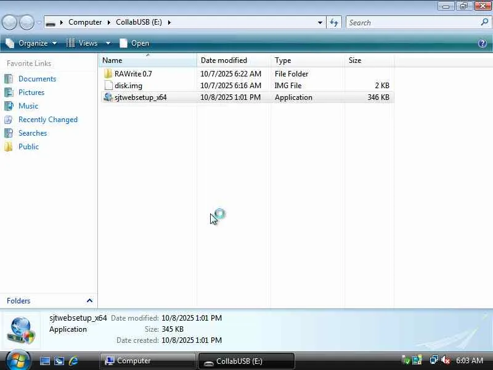
Task: Click the Music icon in Favorite Links
Action: (9, 105)
